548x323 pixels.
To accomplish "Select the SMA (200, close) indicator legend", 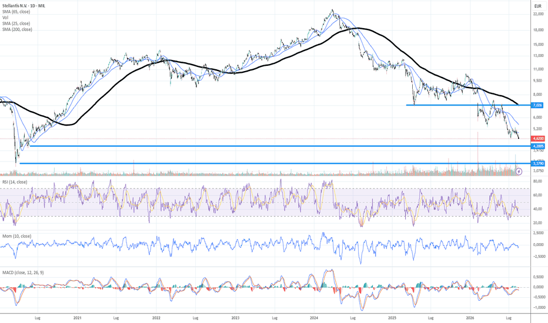I will pyautogui.click(x=17, y=29).
